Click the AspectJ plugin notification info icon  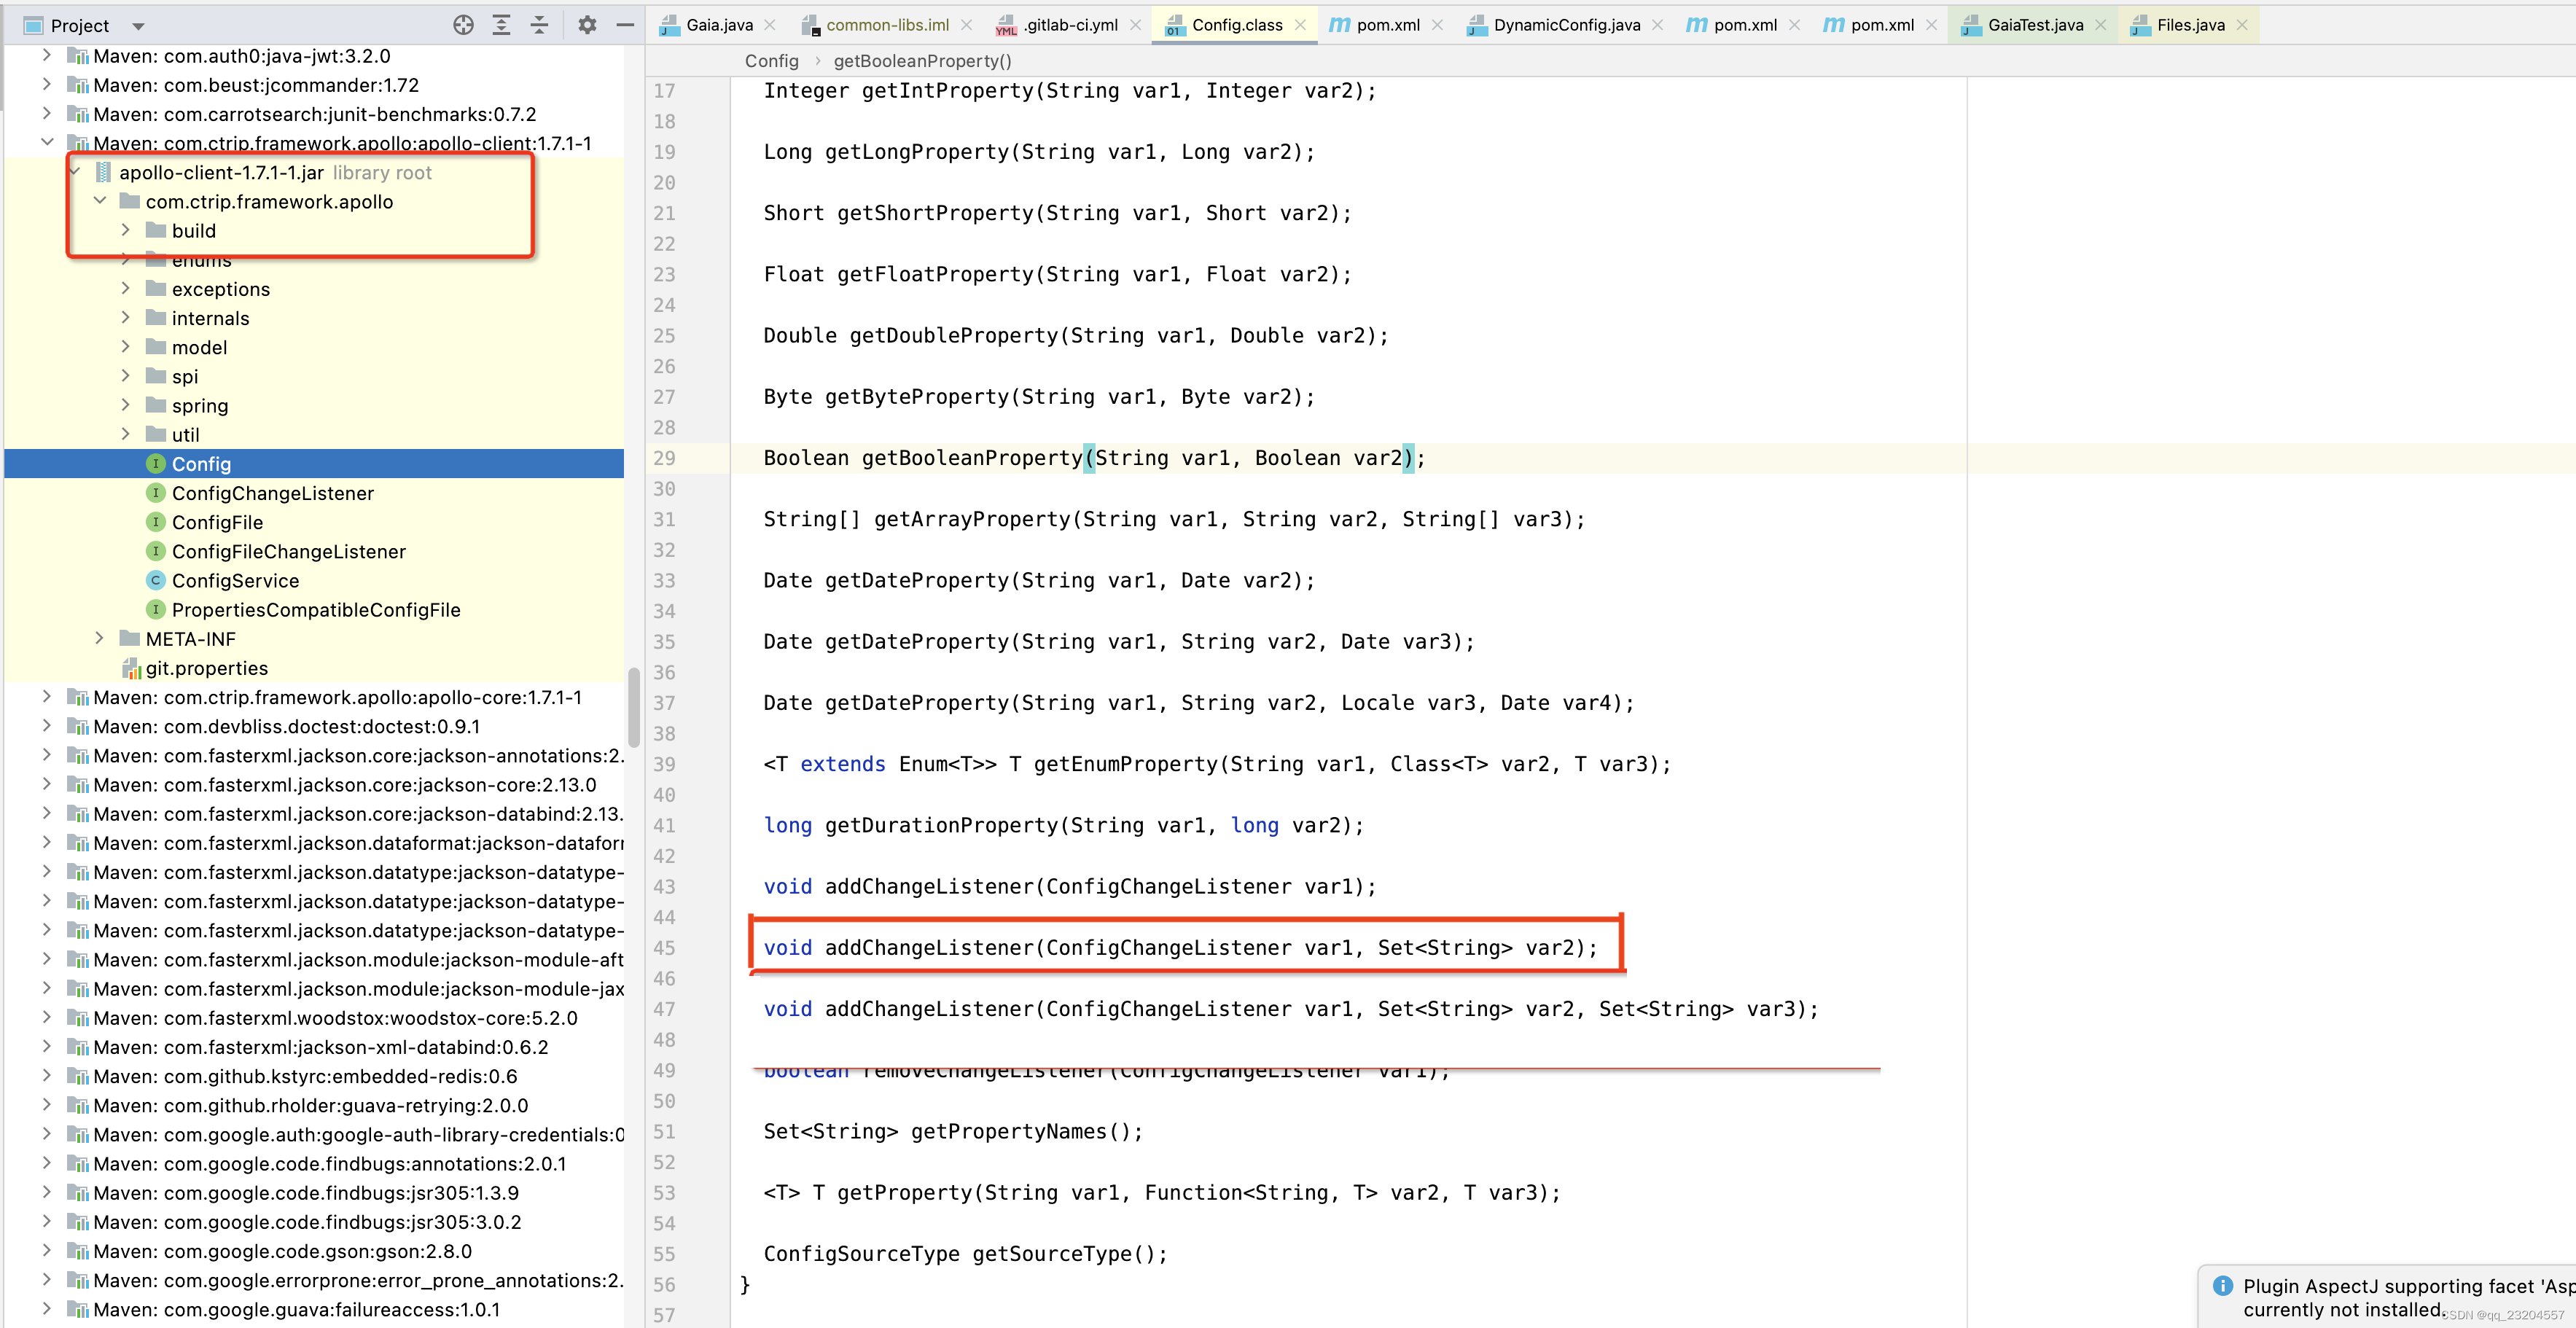pos(2222,1286)
